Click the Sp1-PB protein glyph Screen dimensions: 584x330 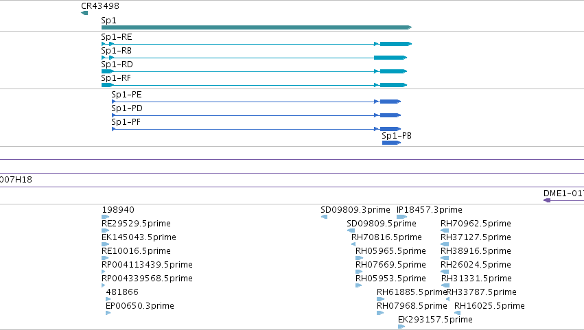(x=391, y=143)
